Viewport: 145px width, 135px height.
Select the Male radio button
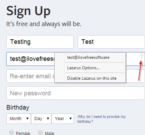40,132
